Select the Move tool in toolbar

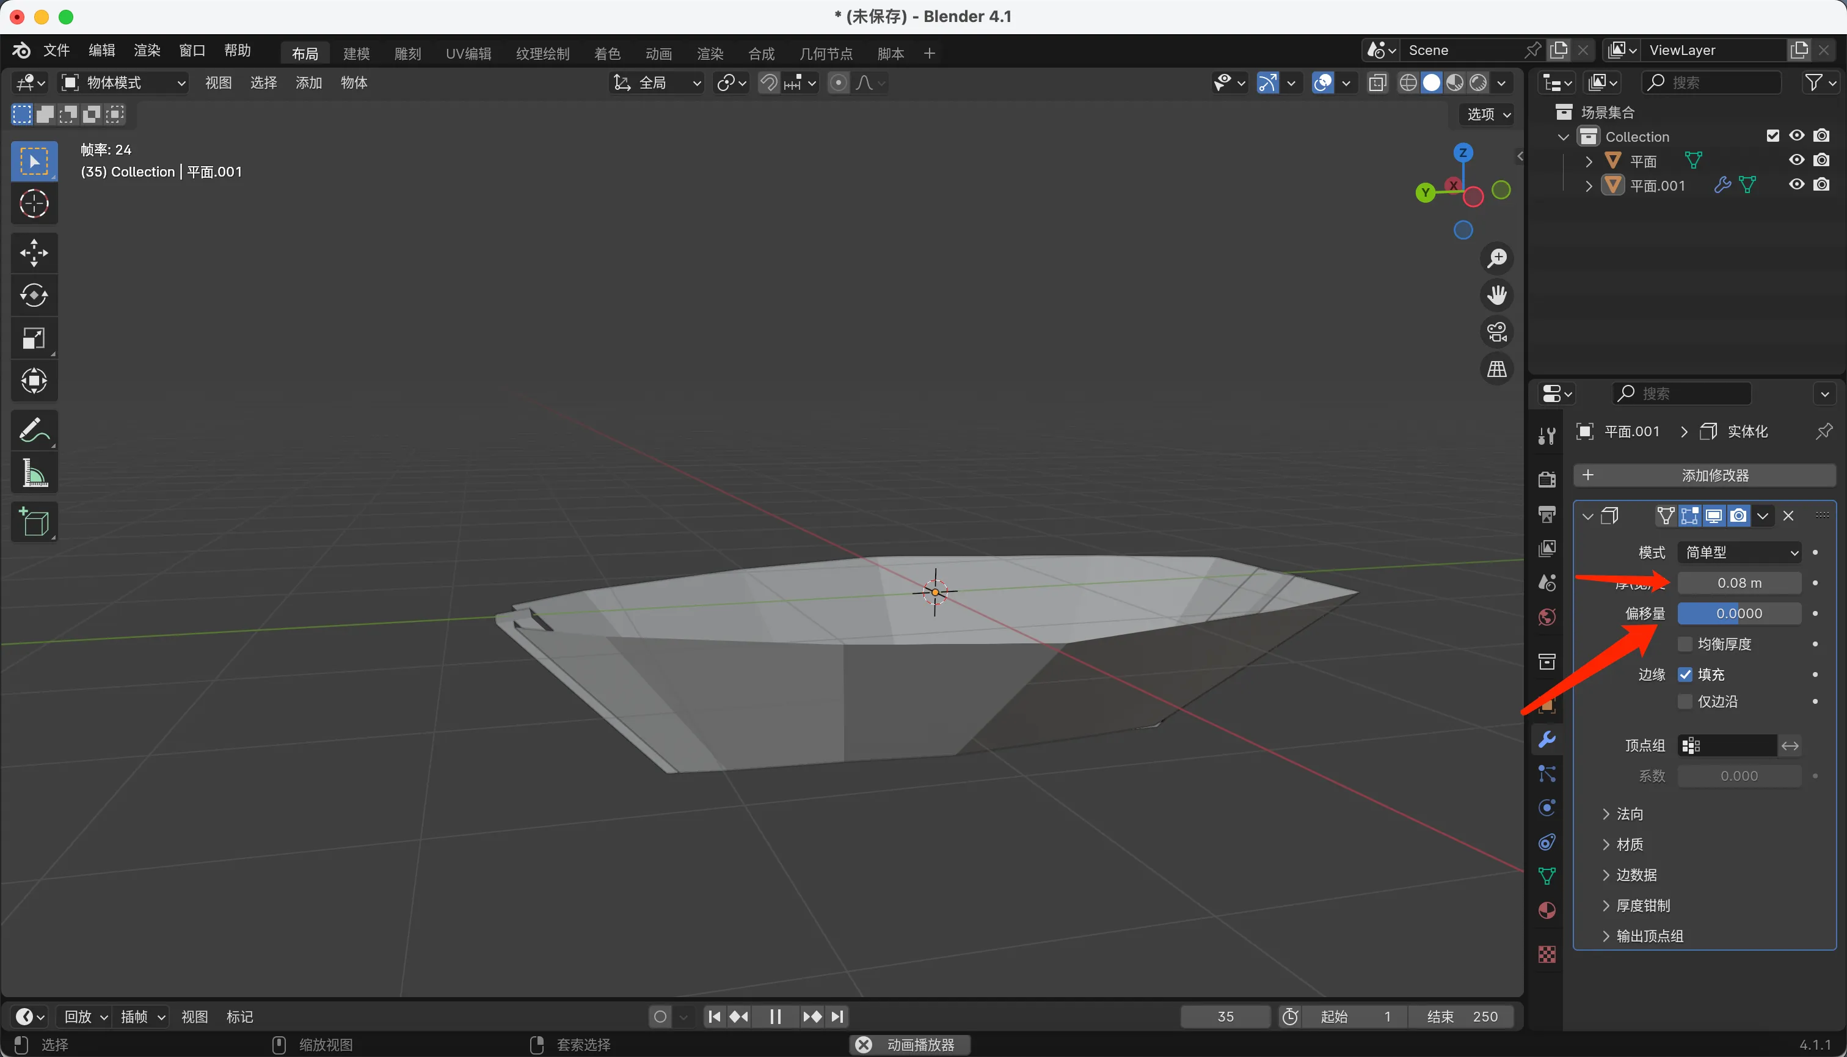pos(34,254)
